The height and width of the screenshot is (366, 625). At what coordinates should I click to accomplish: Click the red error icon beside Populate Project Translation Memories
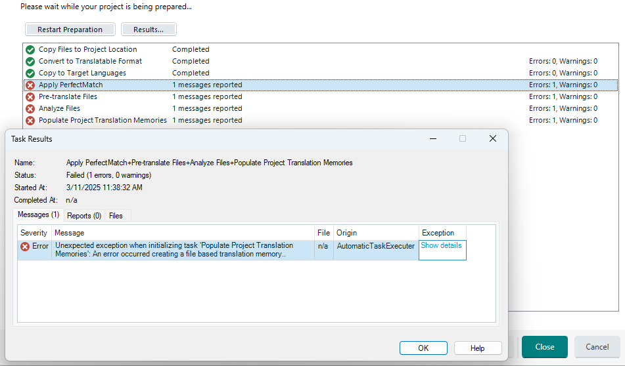(30, 121)
